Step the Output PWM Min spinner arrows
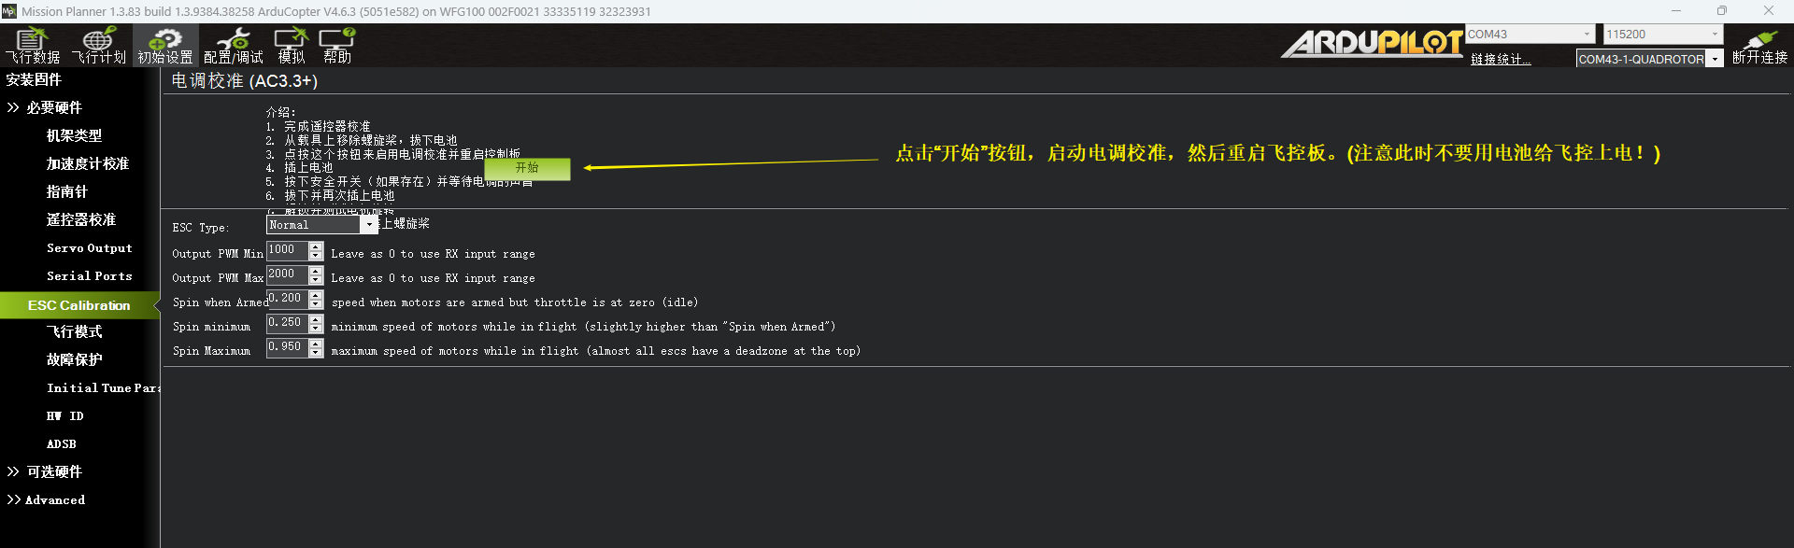The width and height of the screenshot is (1794, 548). (x=316, y=251)
